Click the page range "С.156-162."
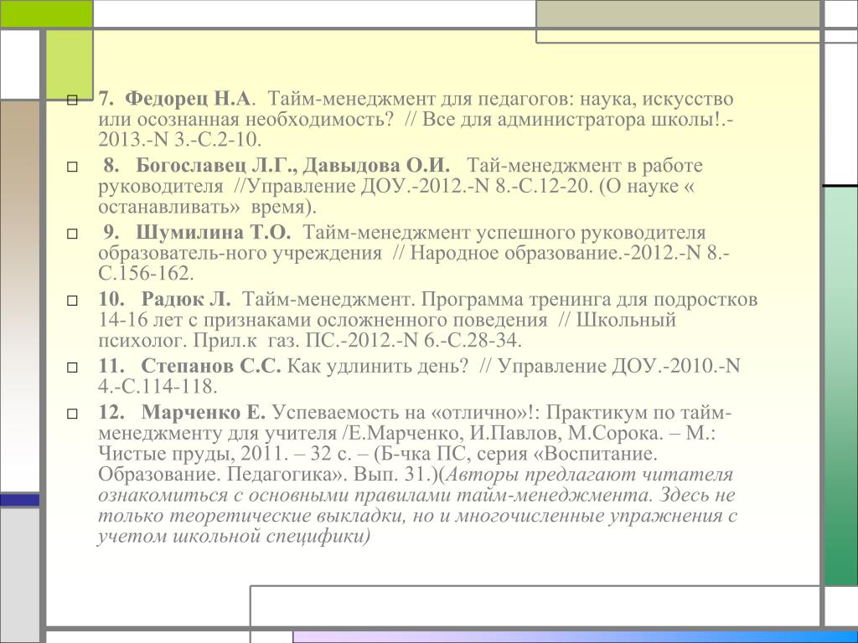The image size is (858, 643). tap(146, 274)
